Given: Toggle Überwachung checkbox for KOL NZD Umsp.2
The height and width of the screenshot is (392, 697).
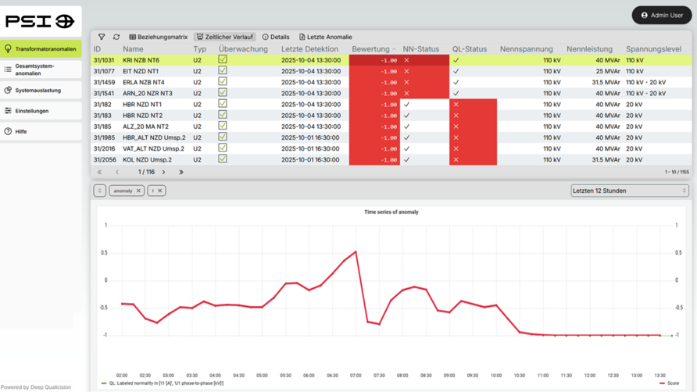Looking at the screenshot, I should pos(223,159).
